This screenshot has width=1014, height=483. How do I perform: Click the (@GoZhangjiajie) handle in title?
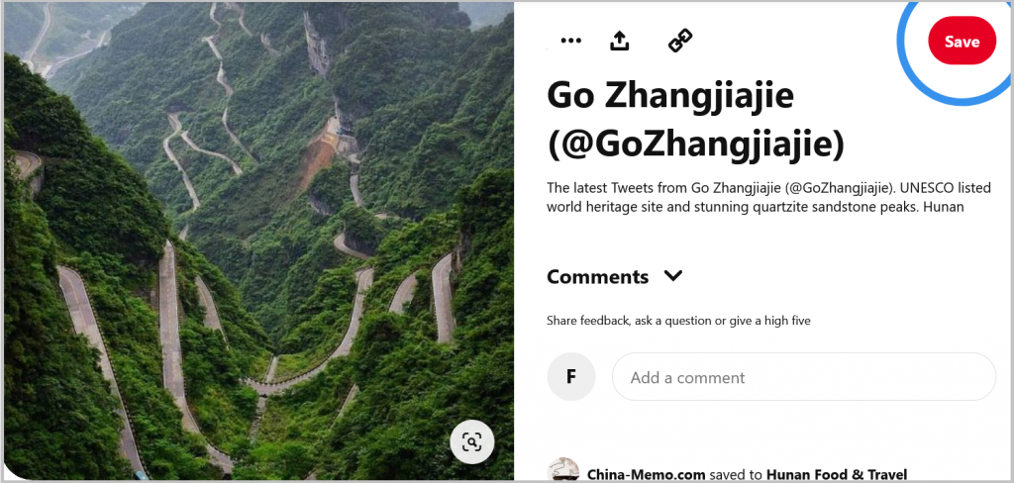coord(696,146)
